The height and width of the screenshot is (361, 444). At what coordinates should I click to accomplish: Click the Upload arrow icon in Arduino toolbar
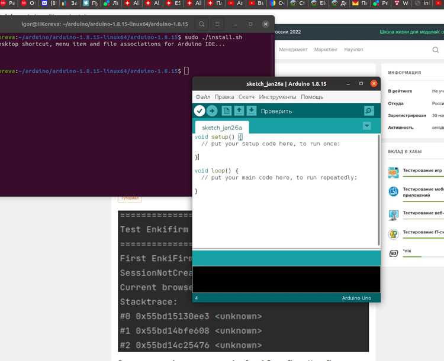pyautogui.click(x=212, y=111)
